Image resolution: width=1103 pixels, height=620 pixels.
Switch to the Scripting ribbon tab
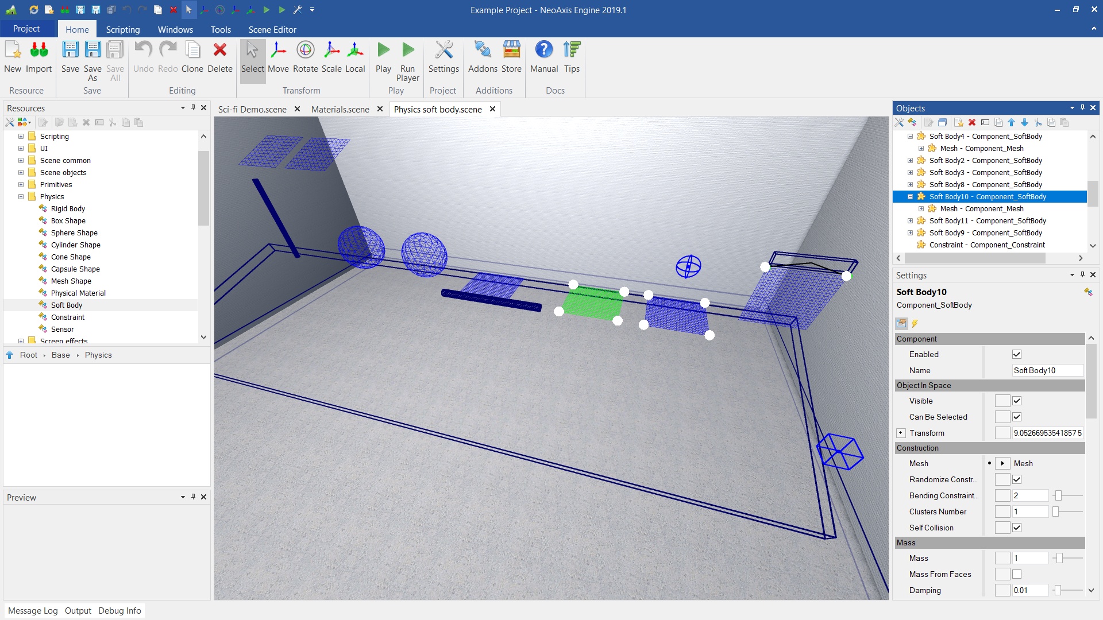122,29
